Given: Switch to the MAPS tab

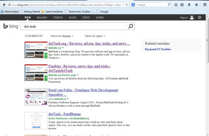Looking at the screenshot, I should point(72,18).
